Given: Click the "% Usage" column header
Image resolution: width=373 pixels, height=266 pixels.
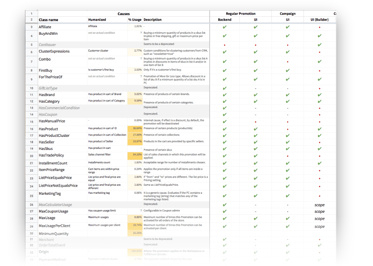Looking at the screenshot, I should pyautogui.click(x=135, y=20).
